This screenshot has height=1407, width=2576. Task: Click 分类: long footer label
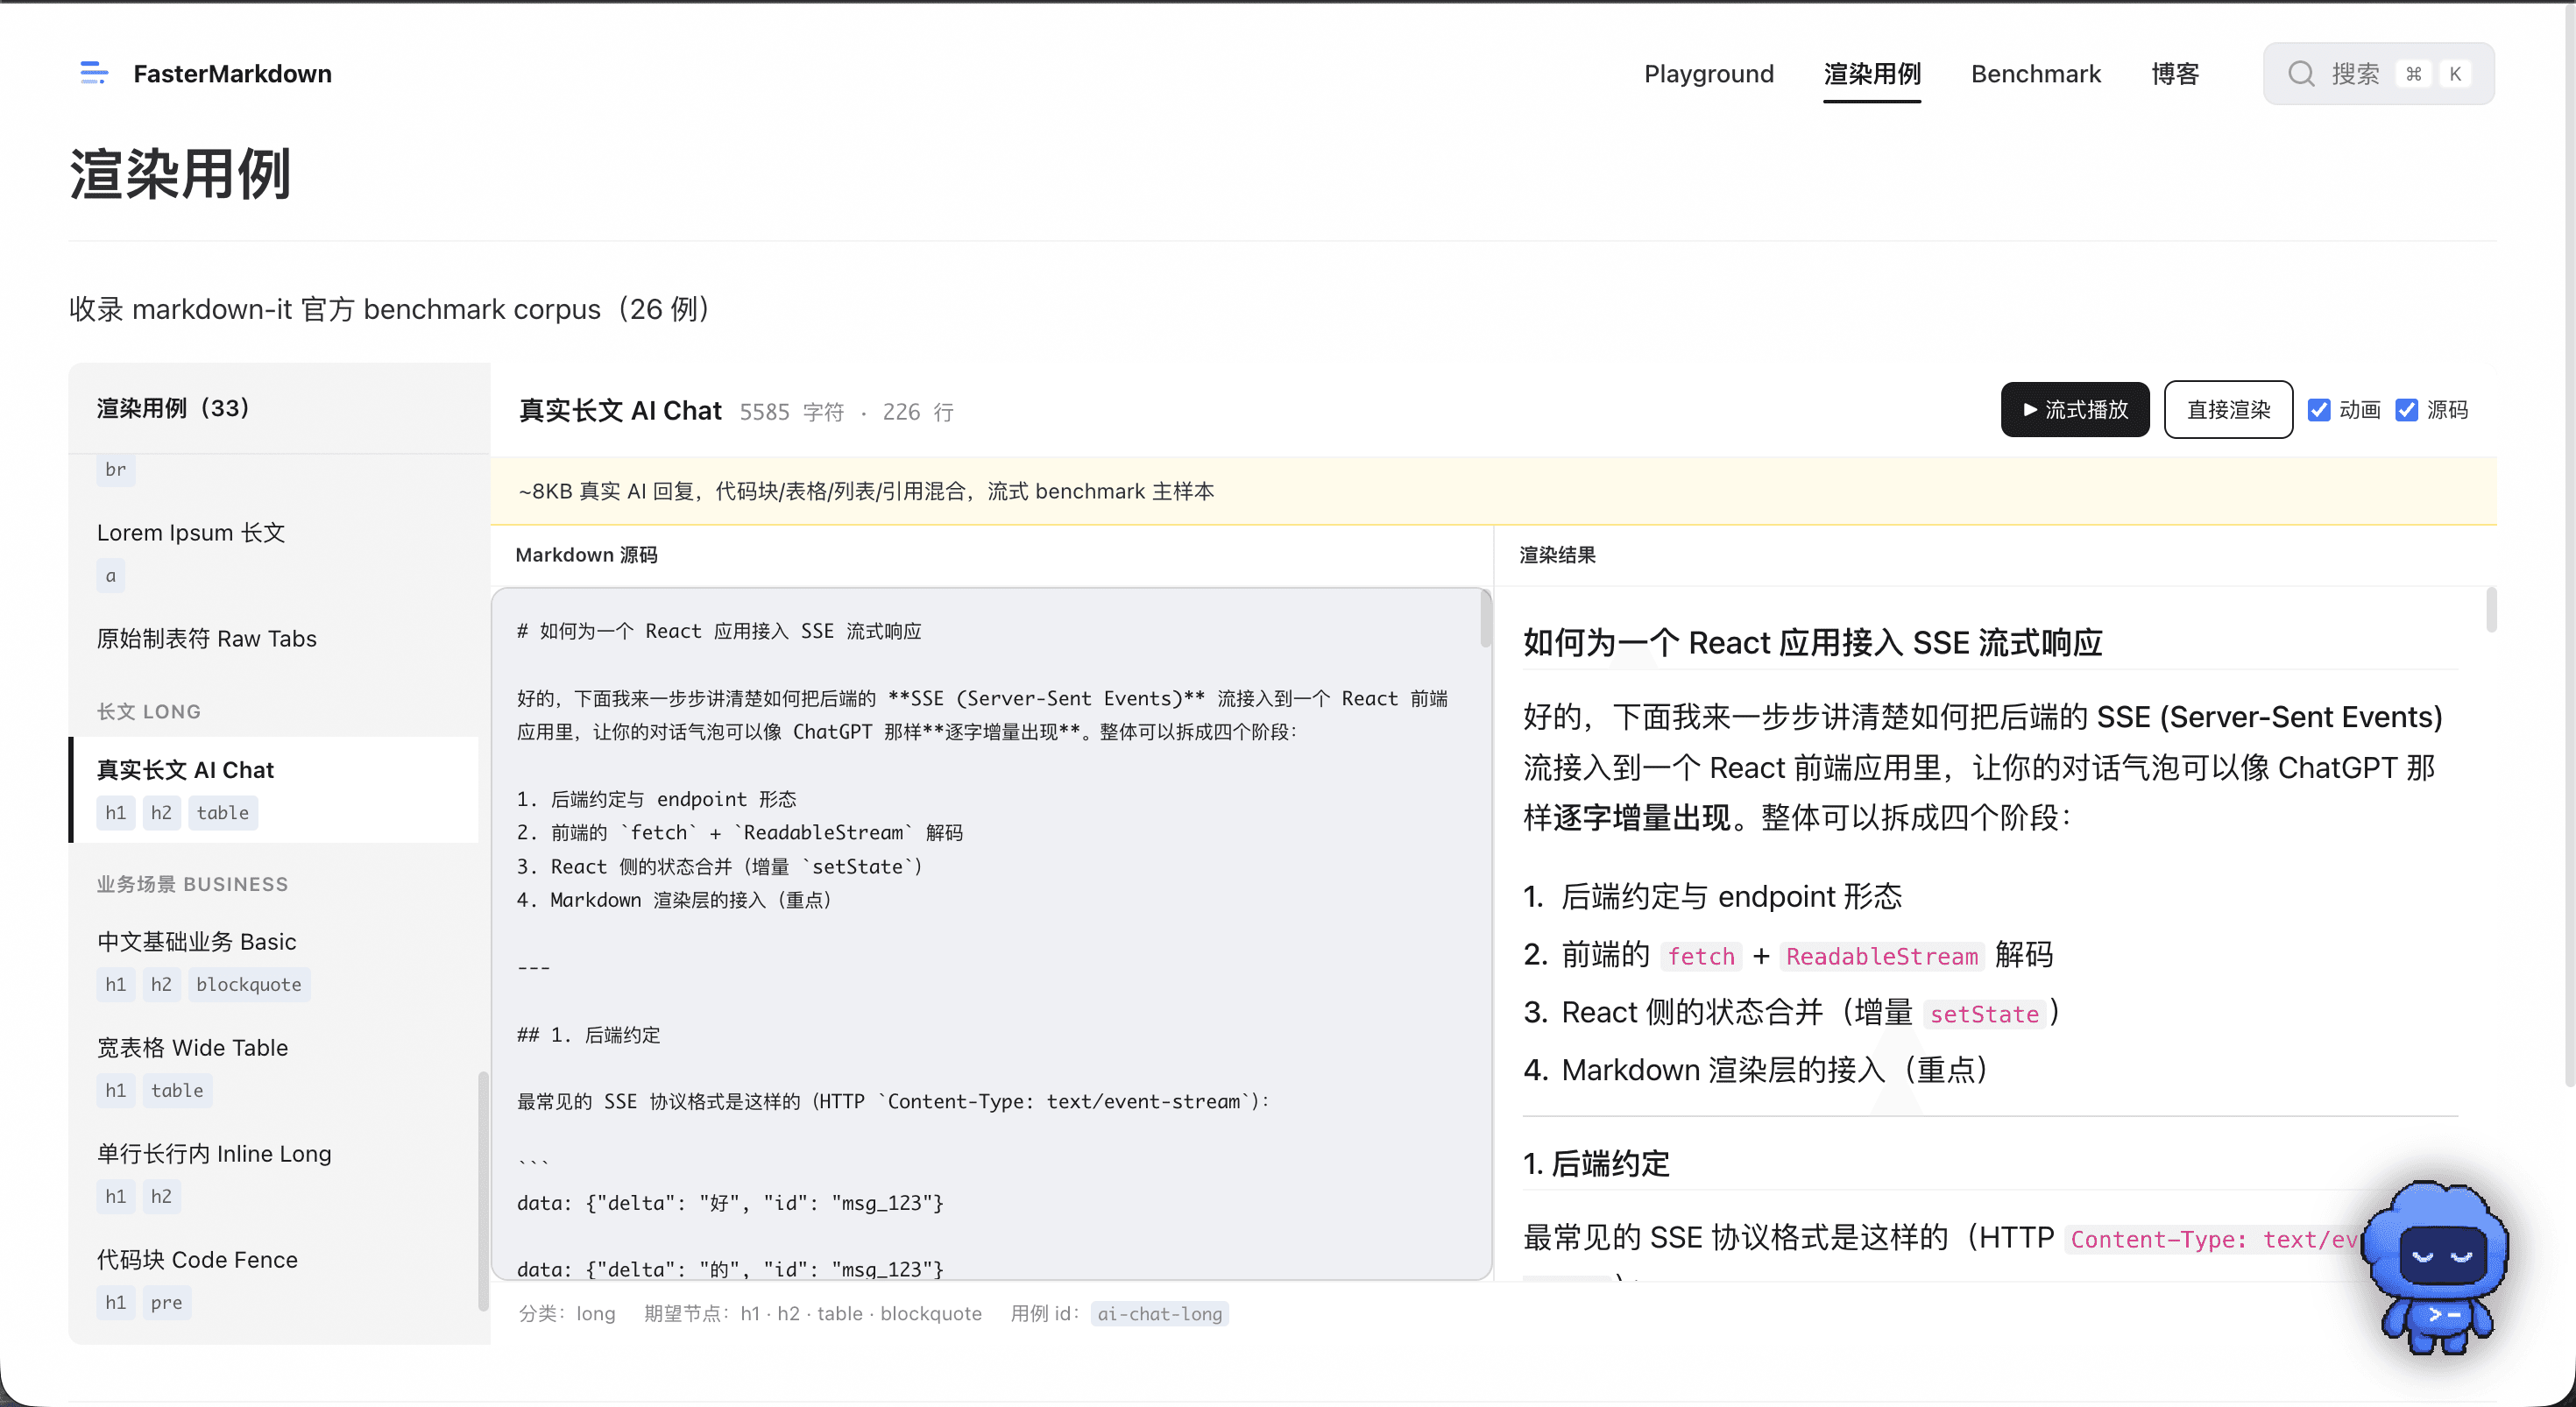567,1314
